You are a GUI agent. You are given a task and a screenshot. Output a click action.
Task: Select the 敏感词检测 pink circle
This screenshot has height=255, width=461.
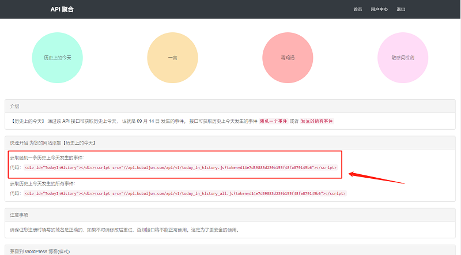click(x=403, y=58)
